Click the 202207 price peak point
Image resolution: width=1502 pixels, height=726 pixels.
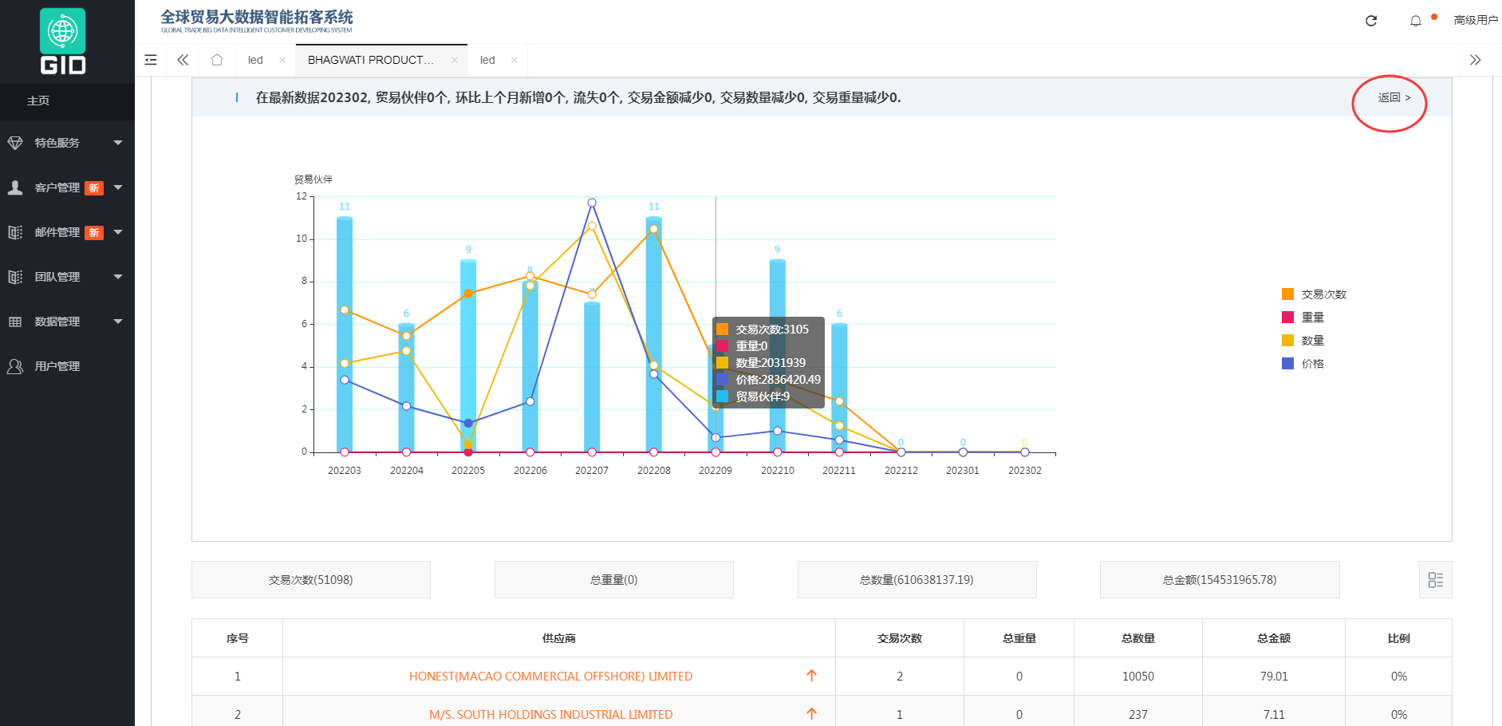click(x=592, y=203)
